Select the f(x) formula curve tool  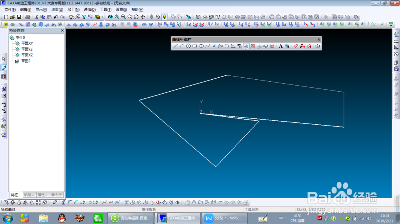click(220, 46)
